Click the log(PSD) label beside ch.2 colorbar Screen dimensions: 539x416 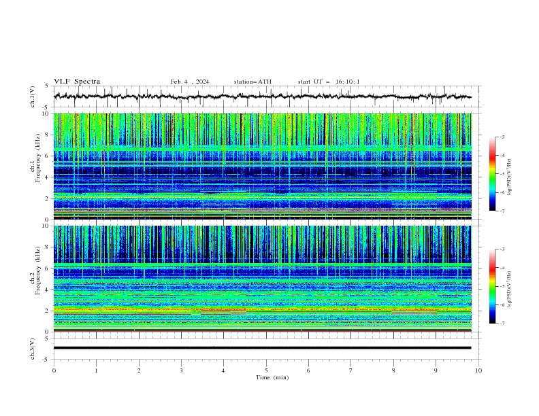(510, 290)
